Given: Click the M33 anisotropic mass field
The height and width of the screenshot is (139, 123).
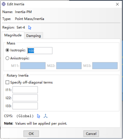Looking at the screenshot, I should tap(105, 65).
